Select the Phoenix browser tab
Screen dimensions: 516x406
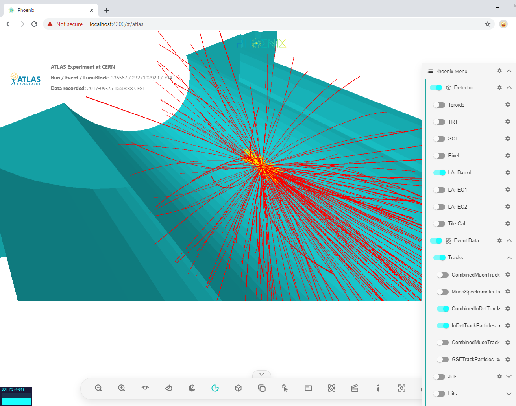click(x=50, y=10)
